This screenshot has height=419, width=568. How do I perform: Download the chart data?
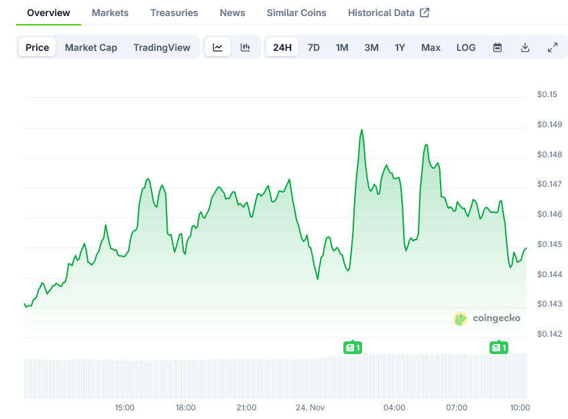point(525,47)
